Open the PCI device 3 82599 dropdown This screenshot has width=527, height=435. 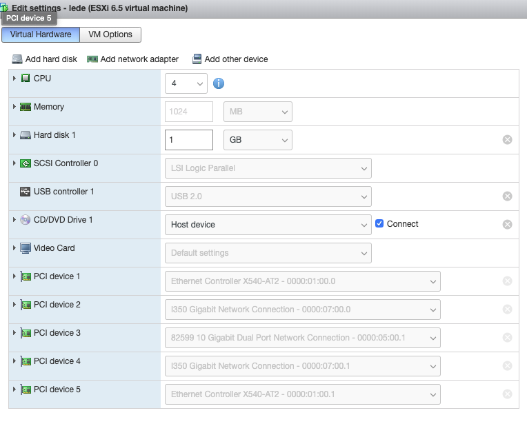(x=303, y=338)
